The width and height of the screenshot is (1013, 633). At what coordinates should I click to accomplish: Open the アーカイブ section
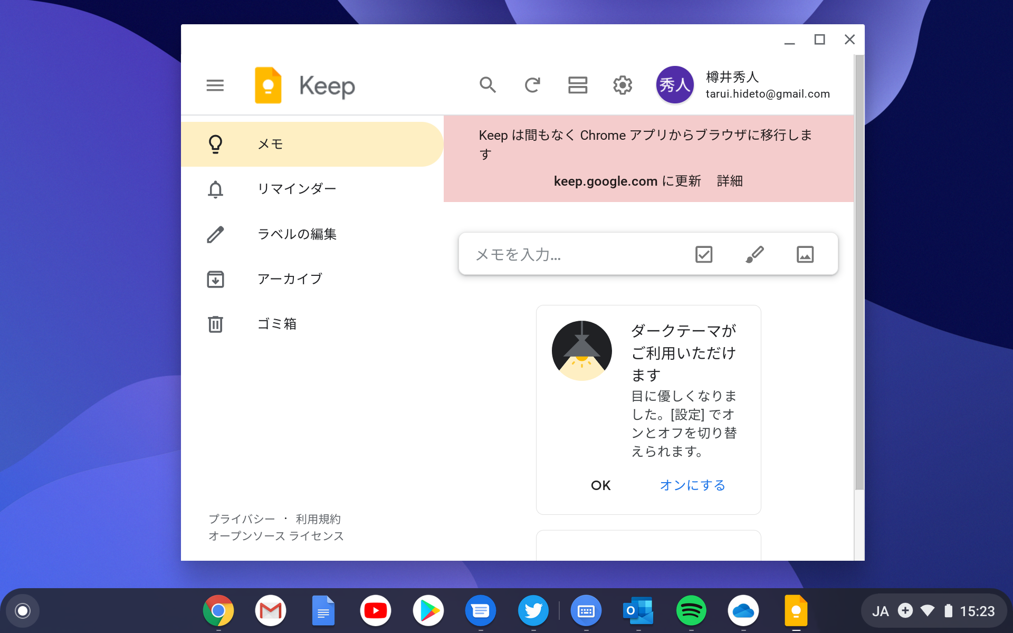pyautogui.click(x=290, y=279)
